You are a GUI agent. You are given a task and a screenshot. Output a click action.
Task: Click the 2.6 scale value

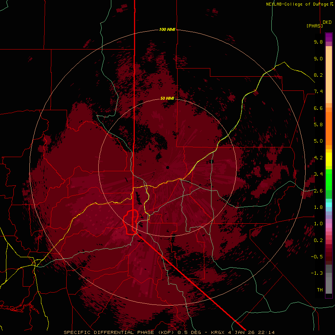[x=318, y=191]
